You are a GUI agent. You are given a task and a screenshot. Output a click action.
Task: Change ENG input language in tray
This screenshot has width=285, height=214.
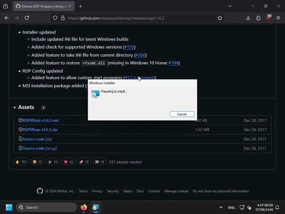pos(231,207)
